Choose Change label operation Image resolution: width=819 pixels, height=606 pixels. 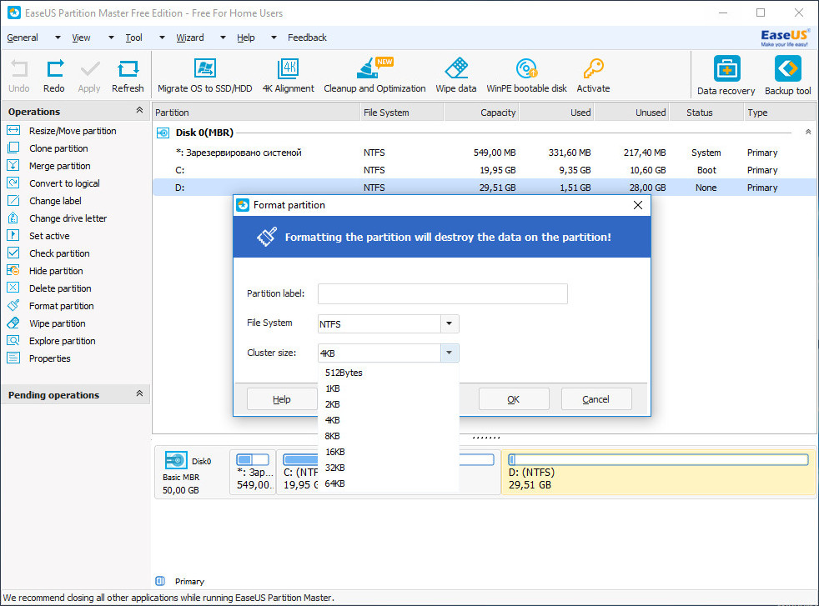(55, 201)
